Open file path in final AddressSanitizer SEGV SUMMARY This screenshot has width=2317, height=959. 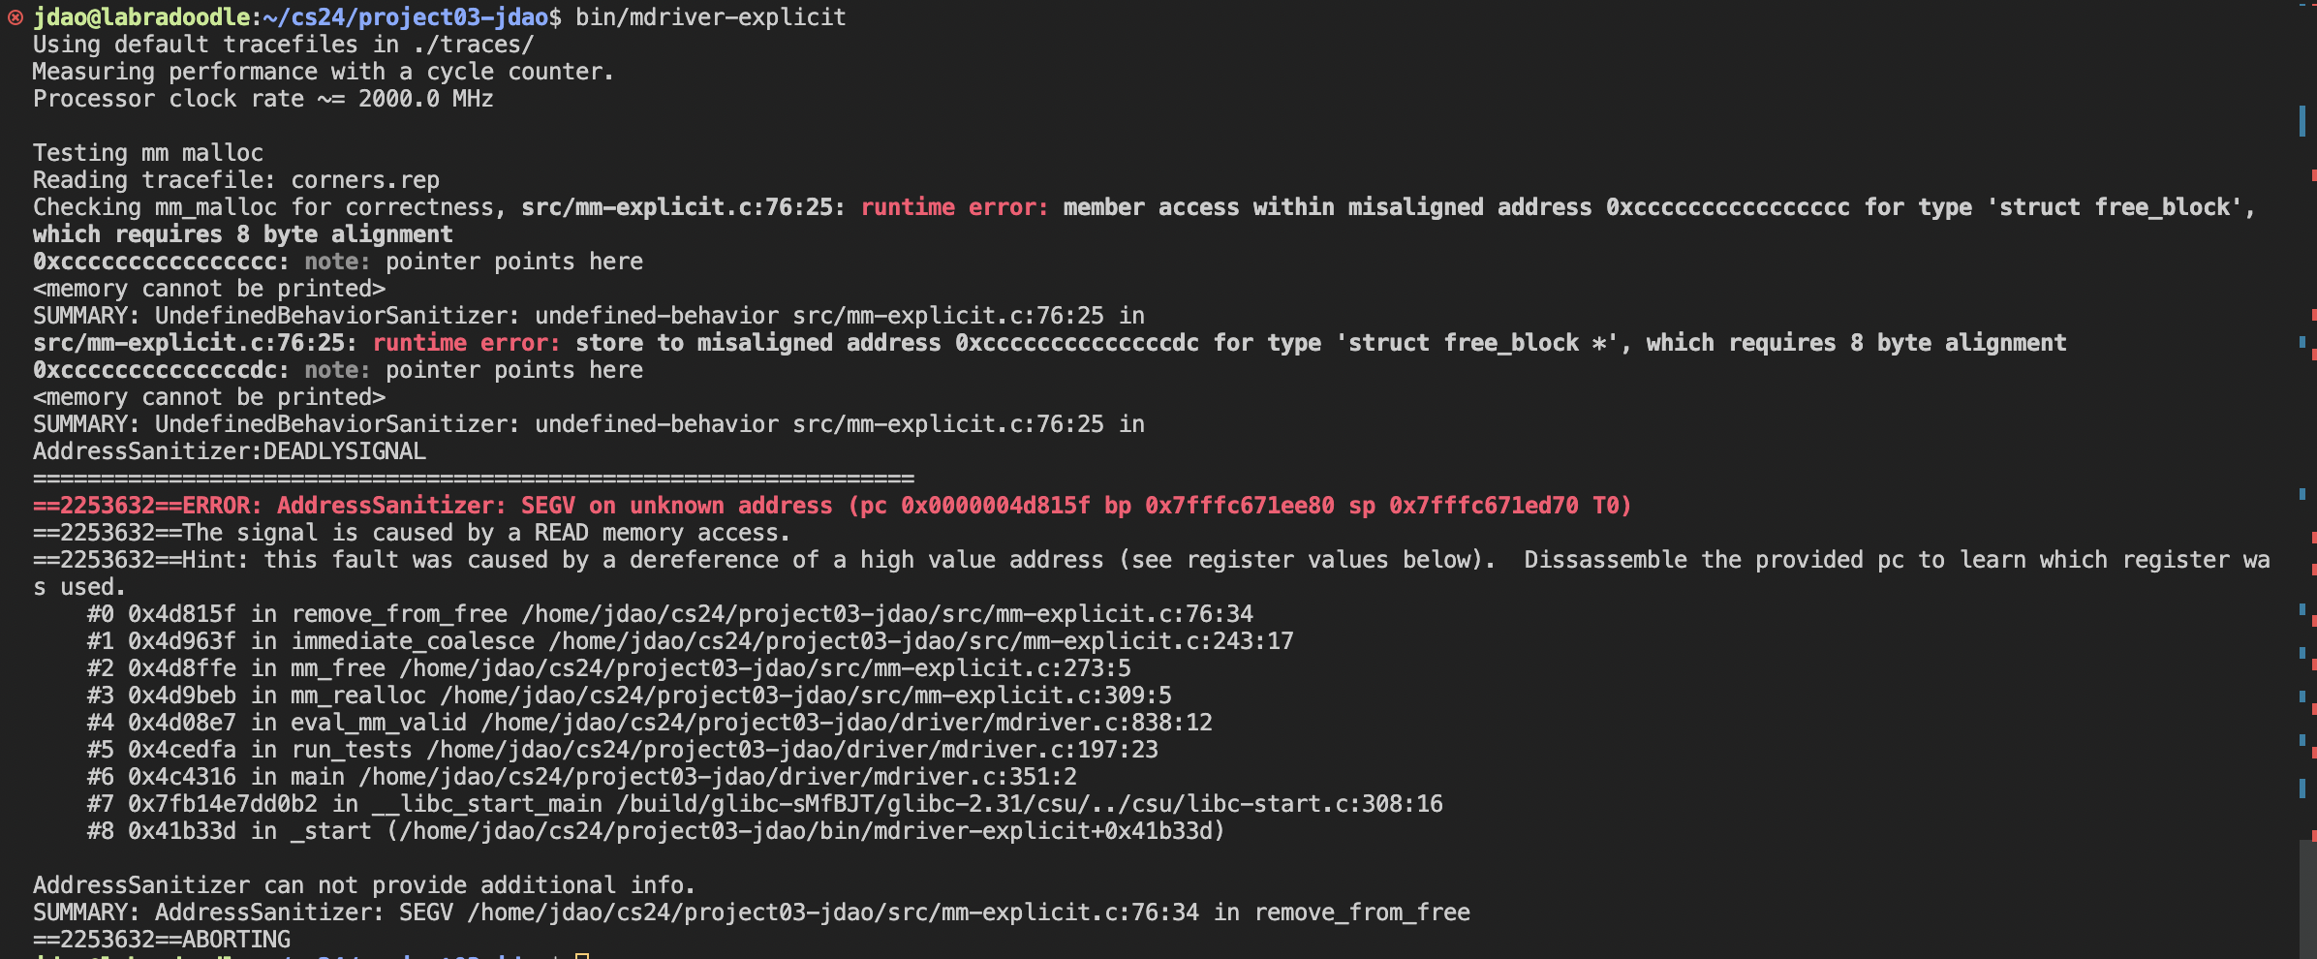pos(833,913)
